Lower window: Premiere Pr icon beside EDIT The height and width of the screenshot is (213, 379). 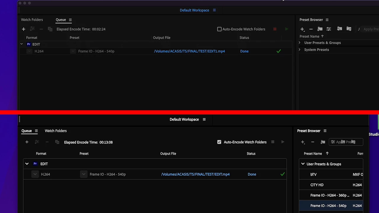point(35,164)
